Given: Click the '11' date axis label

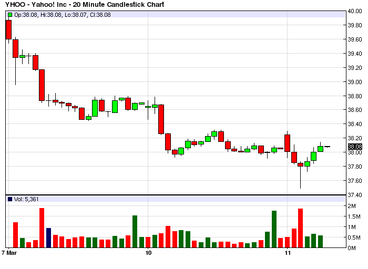Looking at the screenshot, I should (288, 253).
